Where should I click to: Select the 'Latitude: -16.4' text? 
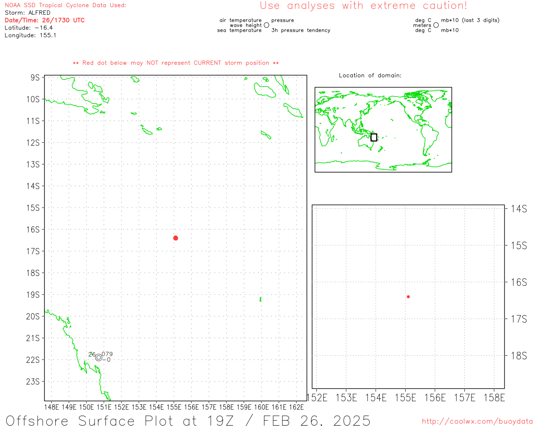29,28
